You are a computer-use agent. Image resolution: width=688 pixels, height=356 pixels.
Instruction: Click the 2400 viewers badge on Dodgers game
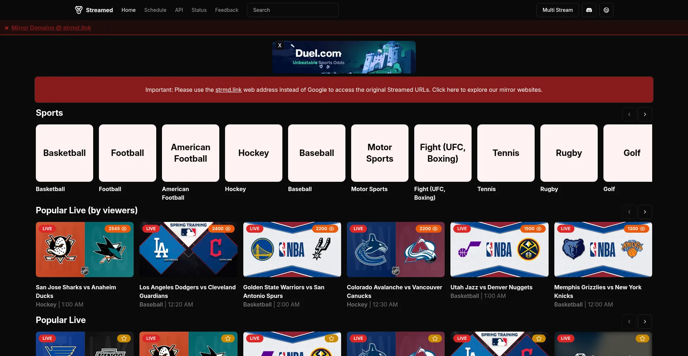[x=221, y=229]
